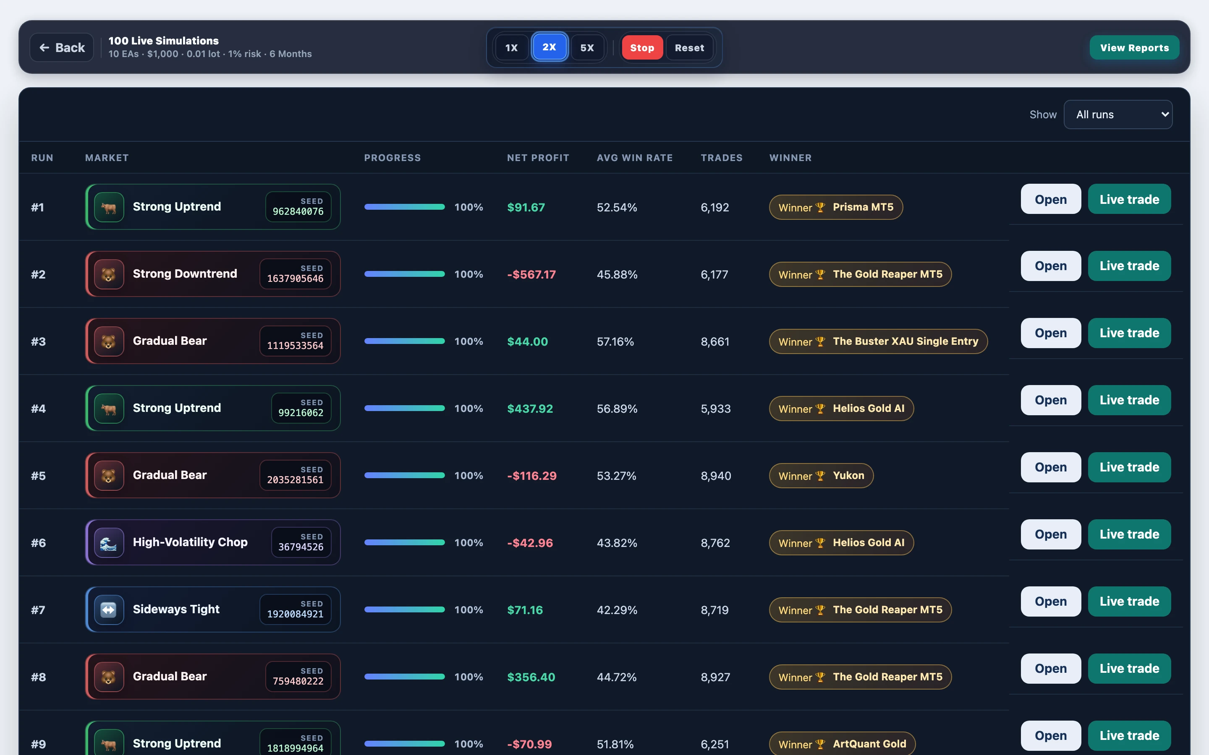Image resolution: width=1209 pixels, height=755 pixels.
Task: Set simulation speed to 1X
Action: [512, 47]
